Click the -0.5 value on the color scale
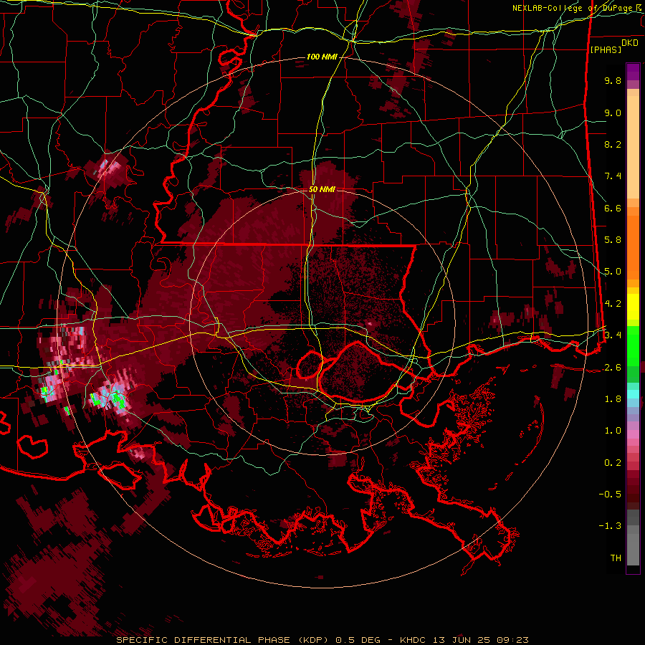This screenshot has width=645, height=645. pyautogui.click(x=610, y=494)
